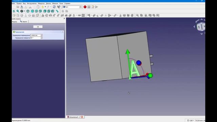This screenshot has height=122, width=217.
Task: Save the document with the Save icon
Action: (x=22, y=7)
